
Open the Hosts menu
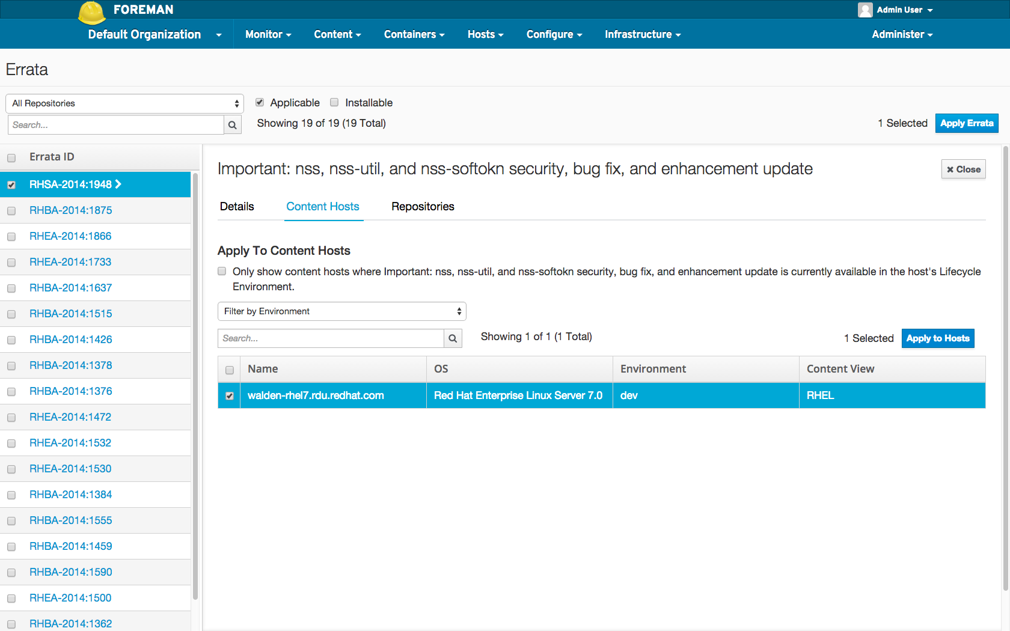[x=485, y=34]
